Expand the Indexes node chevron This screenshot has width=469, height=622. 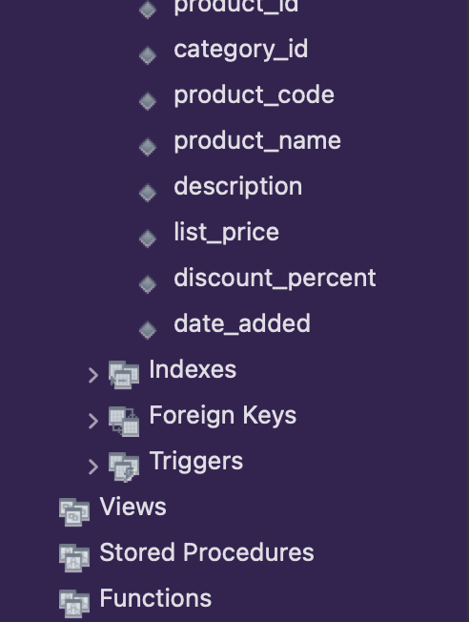[x=92, y=375]
